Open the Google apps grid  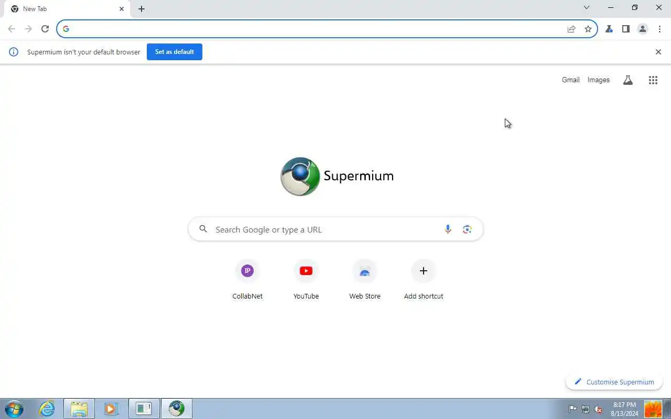click(x=653, y=80)
